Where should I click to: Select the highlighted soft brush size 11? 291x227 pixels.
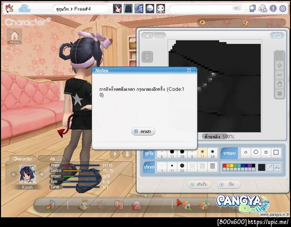click(x=202, y=153)
